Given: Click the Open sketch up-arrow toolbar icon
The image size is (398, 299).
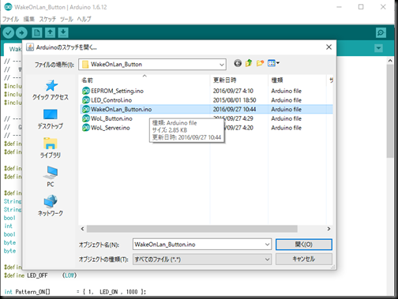Looking at the screenshot, I should pos(50,33).
